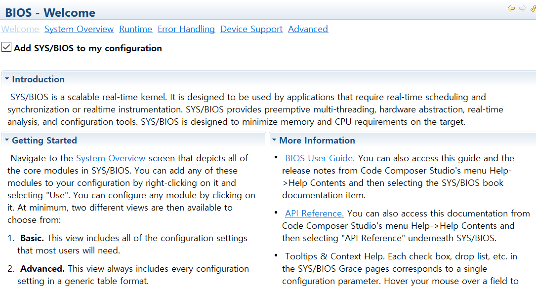Click the More Information heading text
This screenshot has height=286, width=536.
coord(317,140)
